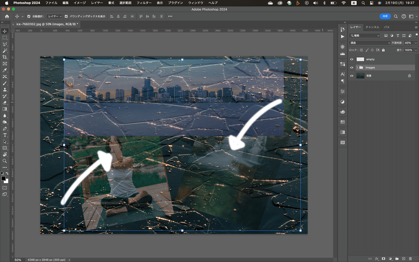
Task: Open the blend mode 通過 dropdown
Action: pyautogui.click(x=370, y=43)
